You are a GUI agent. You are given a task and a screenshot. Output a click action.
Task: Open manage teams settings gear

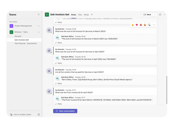pos(39,114)
